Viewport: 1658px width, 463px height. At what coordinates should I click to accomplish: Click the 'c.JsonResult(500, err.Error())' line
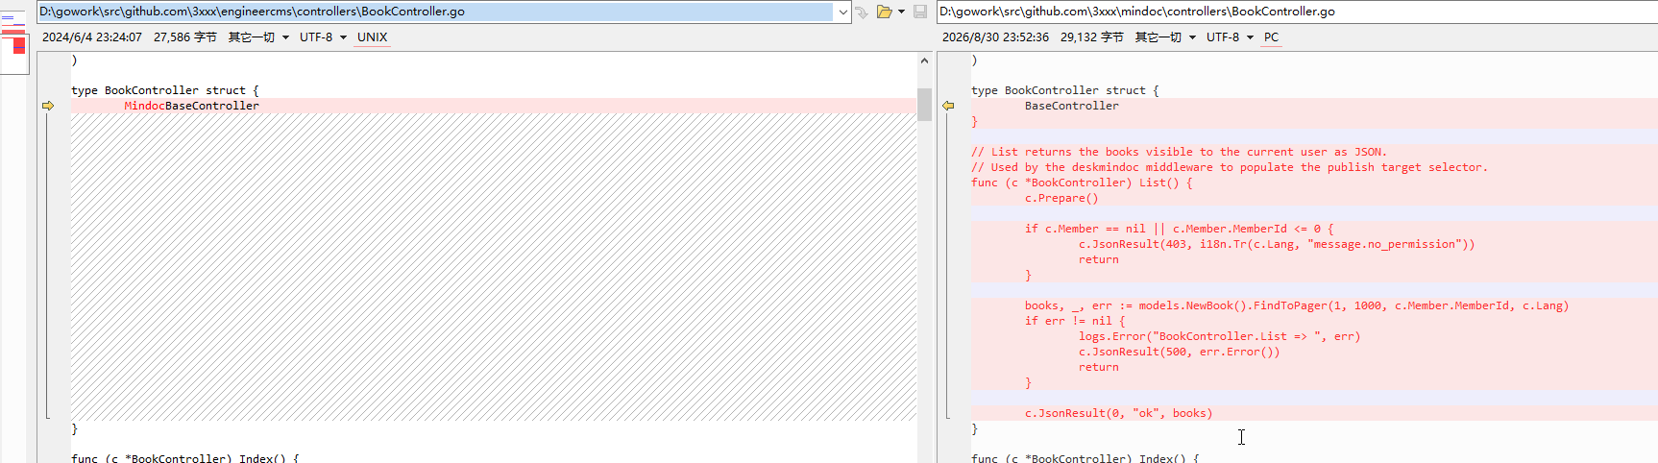coord(1179,352)
